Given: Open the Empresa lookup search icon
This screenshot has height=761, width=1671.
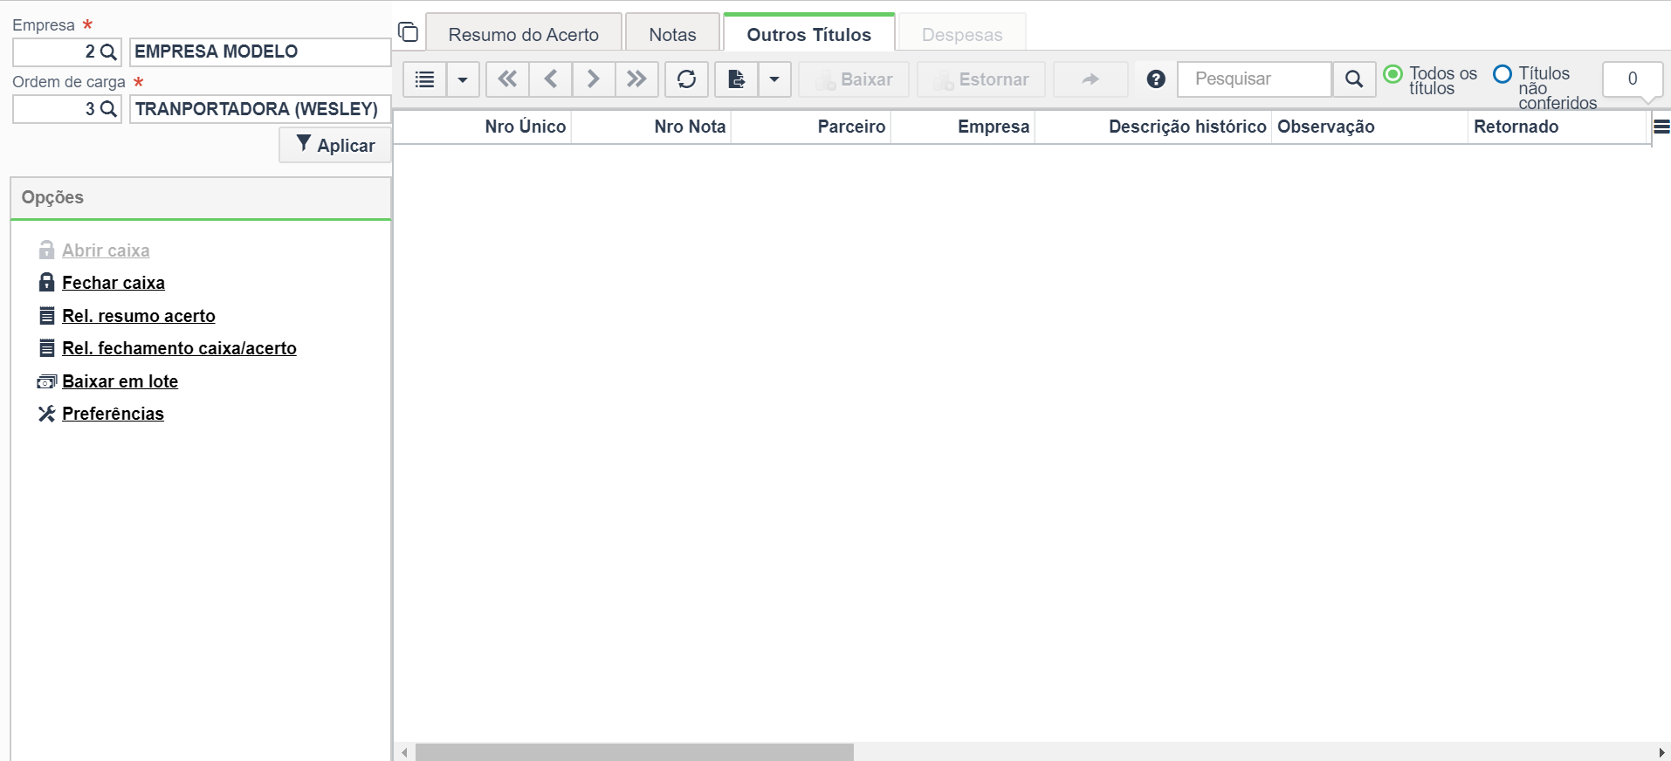Looking at the screenshot, I should [108, 51].
